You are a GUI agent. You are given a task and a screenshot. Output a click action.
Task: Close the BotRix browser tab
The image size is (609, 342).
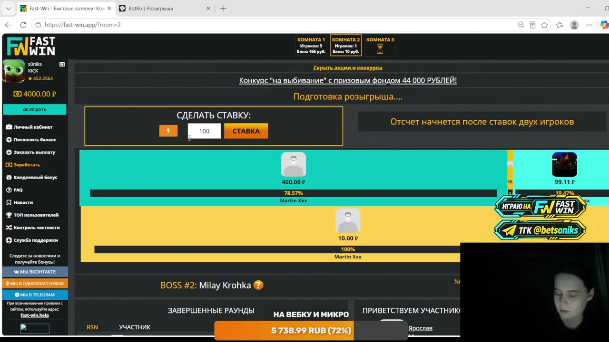coord(208,9)
